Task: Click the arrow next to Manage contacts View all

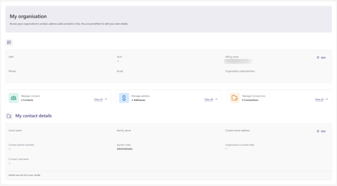Action: coord(106,99)
